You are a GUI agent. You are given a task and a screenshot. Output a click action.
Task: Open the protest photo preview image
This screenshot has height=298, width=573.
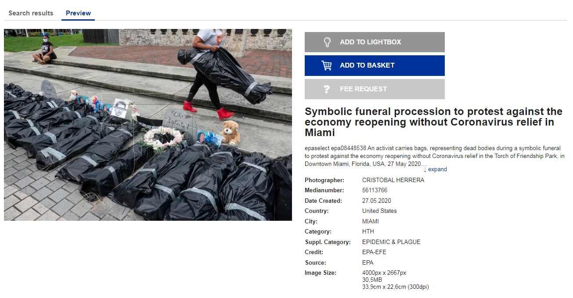(x=148, y=125)
